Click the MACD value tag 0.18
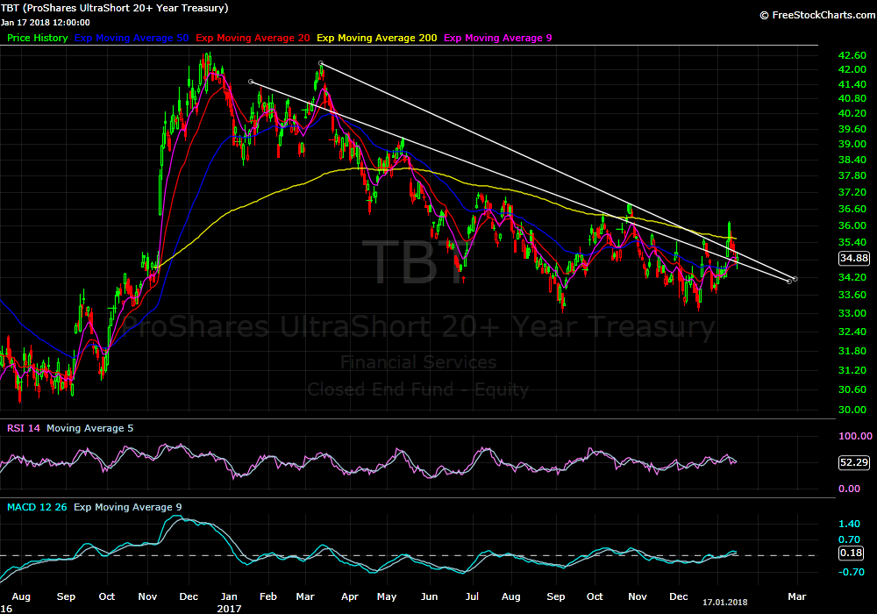Viewport: 877px width, 614px height. tap(852, 553)
